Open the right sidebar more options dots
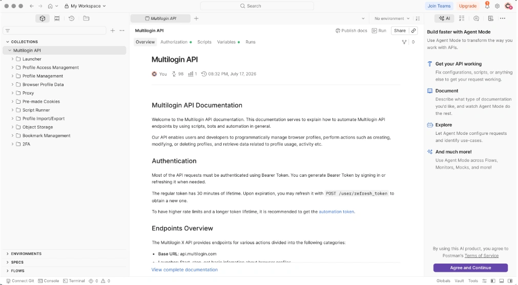The width and height of the screenshot is (518, 285). coord(503,18)
